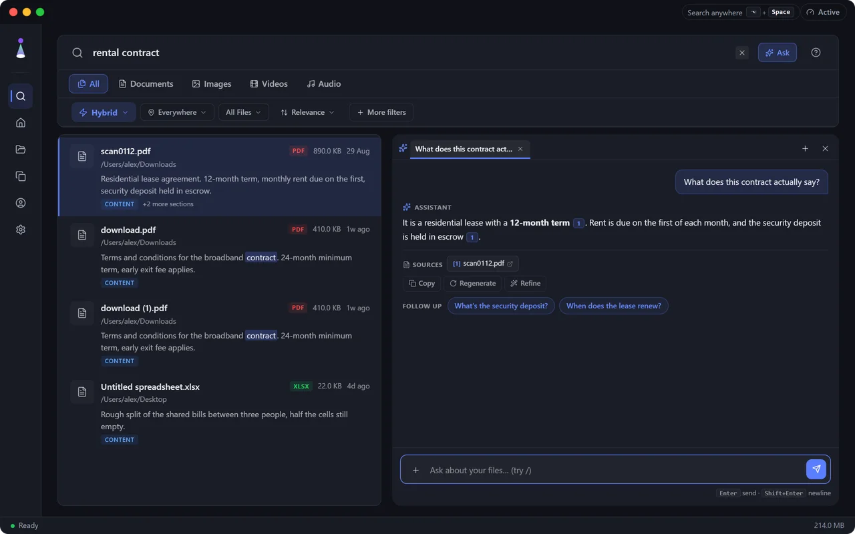Go to Home in the sidebar

tap(21, 123)
